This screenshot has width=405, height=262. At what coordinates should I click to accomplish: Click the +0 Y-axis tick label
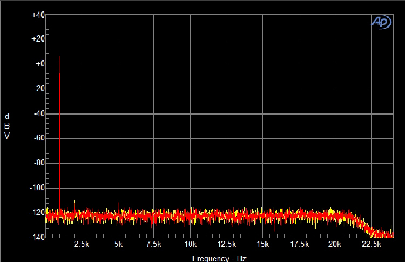(x=39, y=64)
